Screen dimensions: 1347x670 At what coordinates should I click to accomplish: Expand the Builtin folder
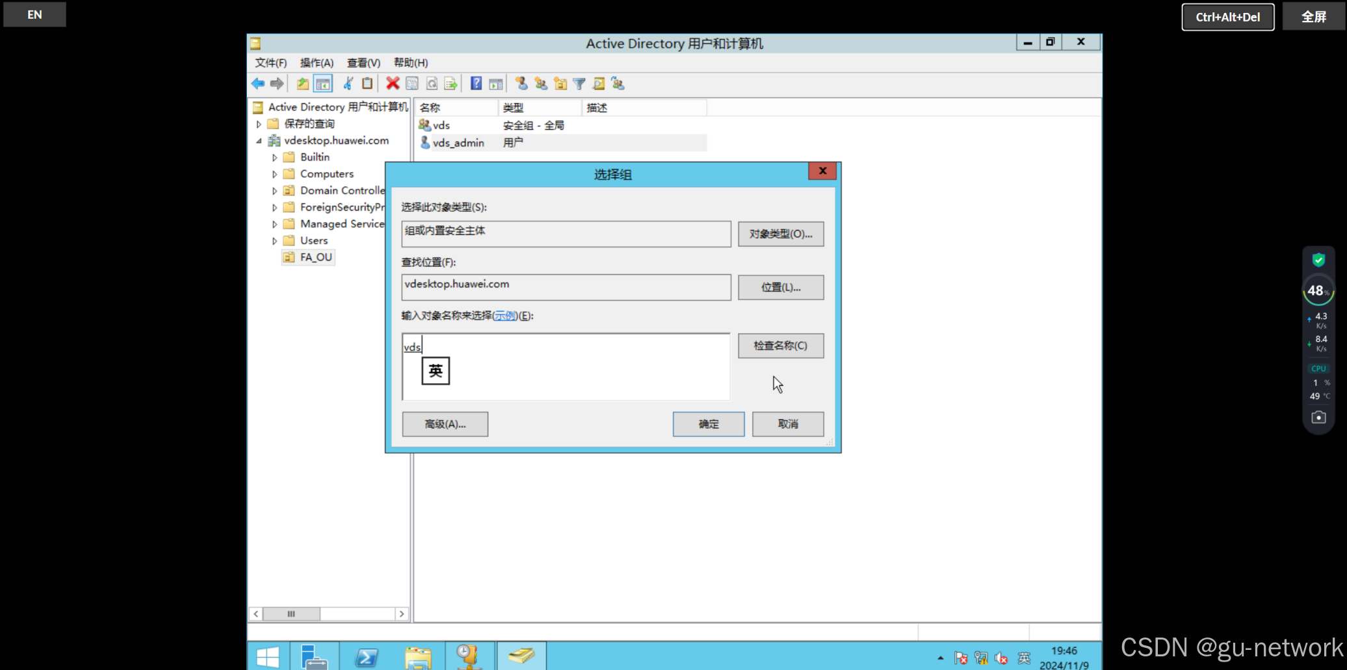pyautogui.click(x=274, y=158)
